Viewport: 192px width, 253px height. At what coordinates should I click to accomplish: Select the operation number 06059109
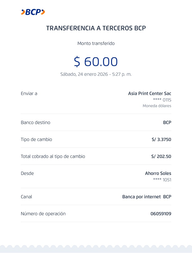161,214
